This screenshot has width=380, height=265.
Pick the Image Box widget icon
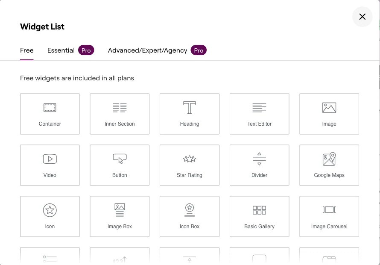pos(120,210)
